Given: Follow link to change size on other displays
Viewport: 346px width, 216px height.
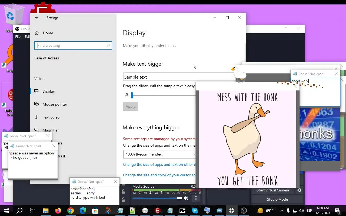Looking at the screenshot, I should coord(159,164).
